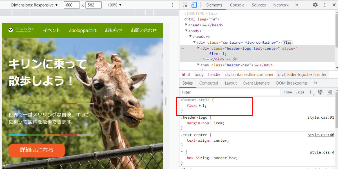338x169 pixels.
Task: Expand collapsed header-nav content ellipsis
Action: (256, 65)
